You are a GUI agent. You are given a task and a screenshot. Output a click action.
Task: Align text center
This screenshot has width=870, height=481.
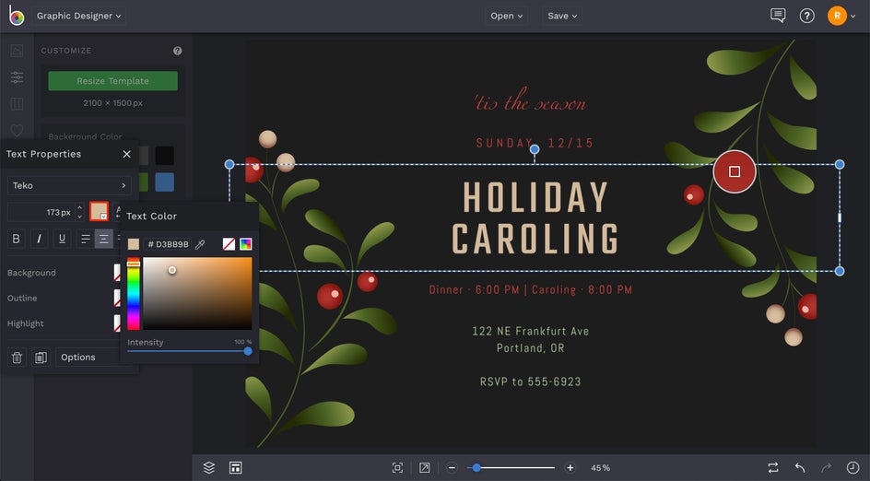coord(104,239)
